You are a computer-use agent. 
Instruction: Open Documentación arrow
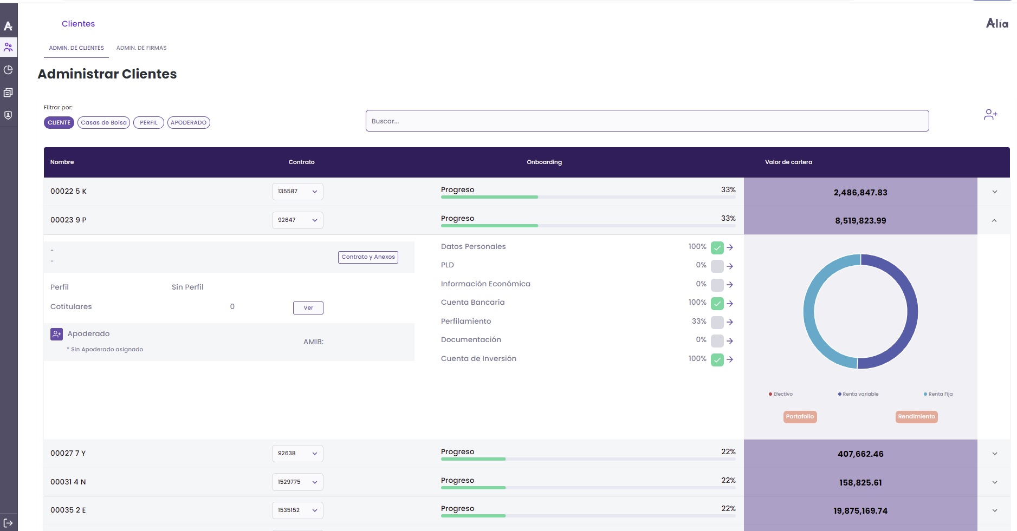730,341
